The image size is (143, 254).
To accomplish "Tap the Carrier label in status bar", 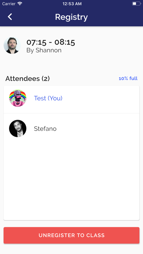I will (x=9, y=4).
